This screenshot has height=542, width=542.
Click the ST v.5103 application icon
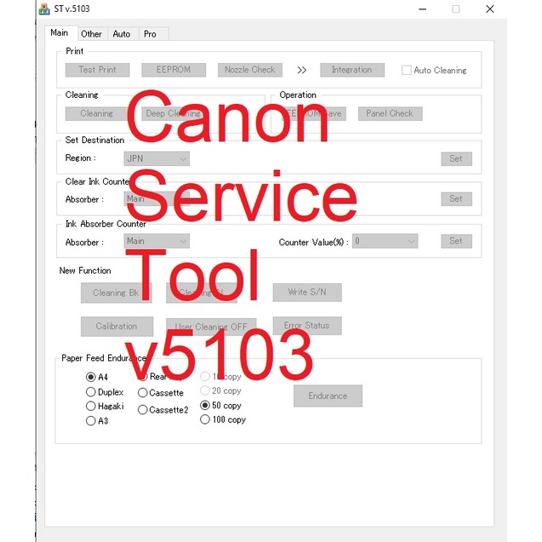[x=44, y=9]
